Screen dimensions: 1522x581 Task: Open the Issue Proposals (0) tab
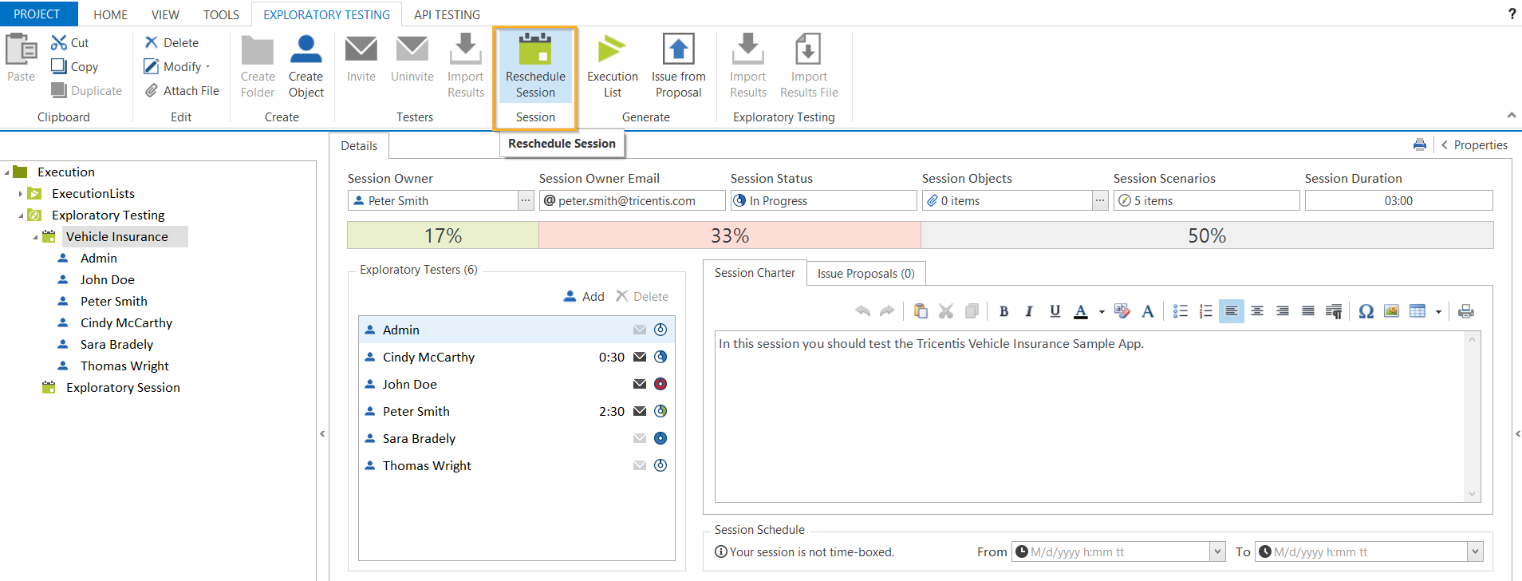click(865, 274)
